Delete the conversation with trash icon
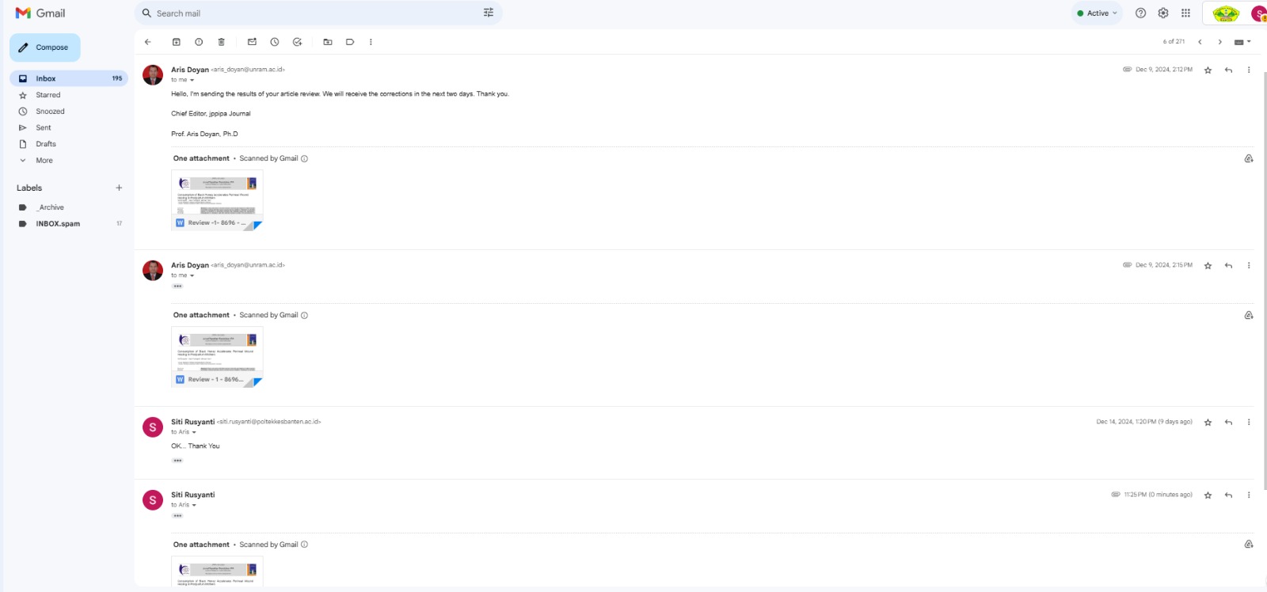This screenshot has height=592, width=1267. pyautogui.click(x=221, y=42)
